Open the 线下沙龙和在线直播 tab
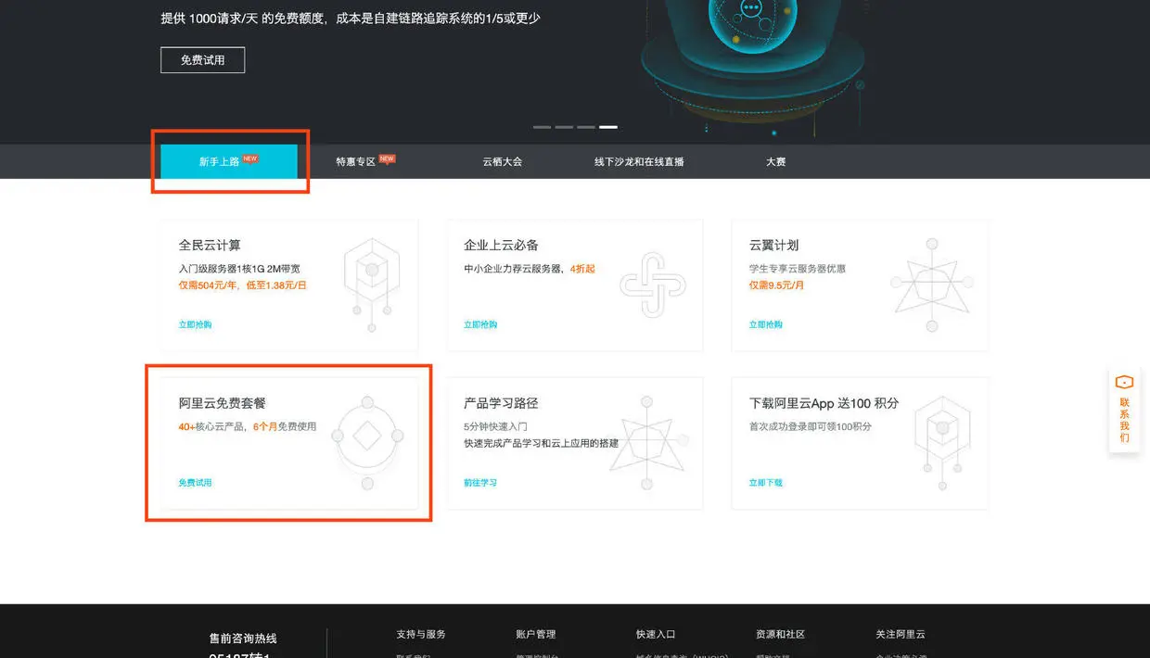Viewport: 1150px width, 658px height. (x=639, y=161)
